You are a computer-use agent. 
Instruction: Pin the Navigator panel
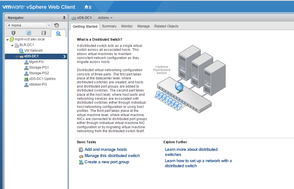click(x=64, y=18)
